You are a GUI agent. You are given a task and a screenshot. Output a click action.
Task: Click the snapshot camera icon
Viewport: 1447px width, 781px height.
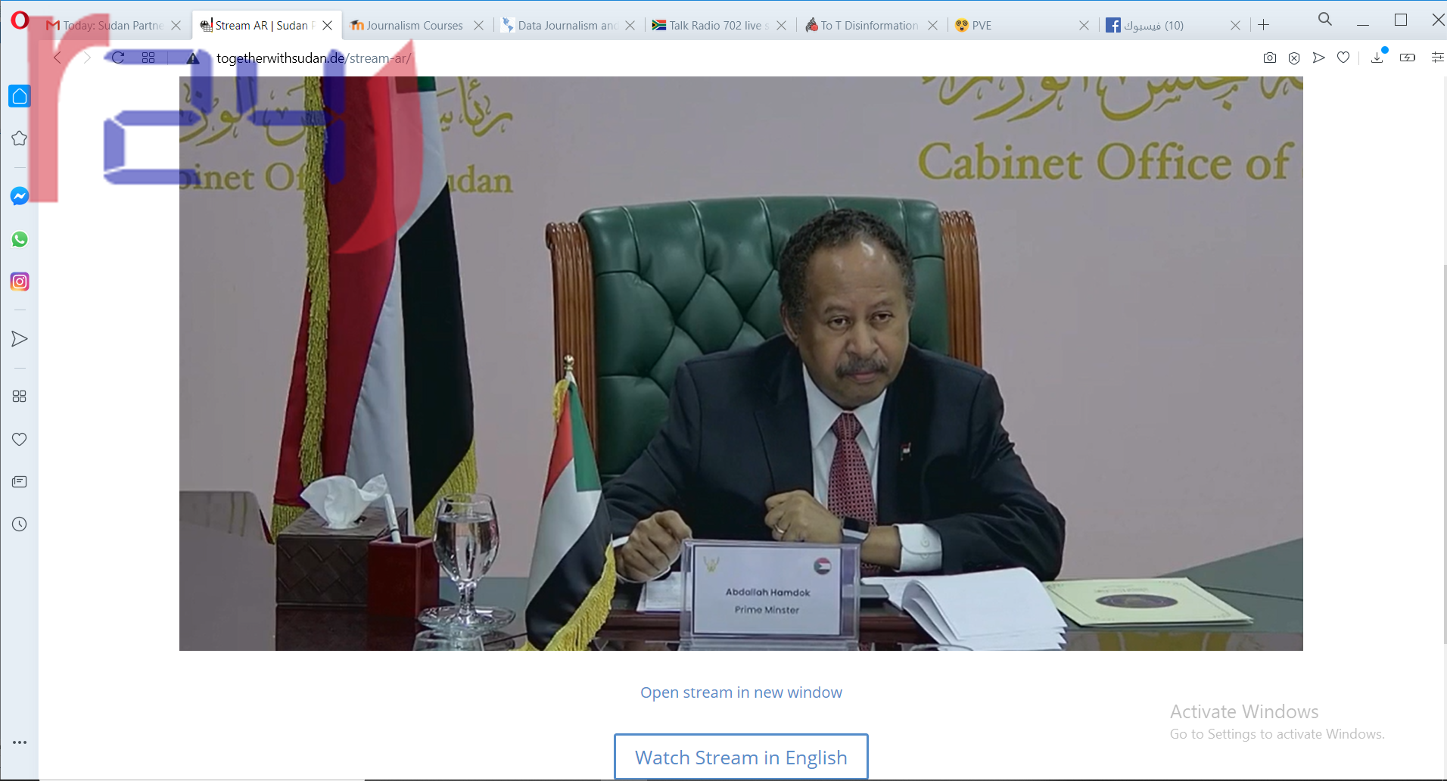click(1270, 58)
